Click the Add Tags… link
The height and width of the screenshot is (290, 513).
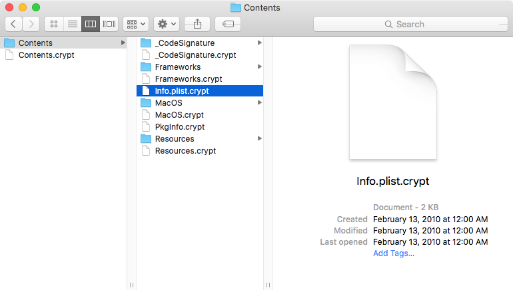394,253
